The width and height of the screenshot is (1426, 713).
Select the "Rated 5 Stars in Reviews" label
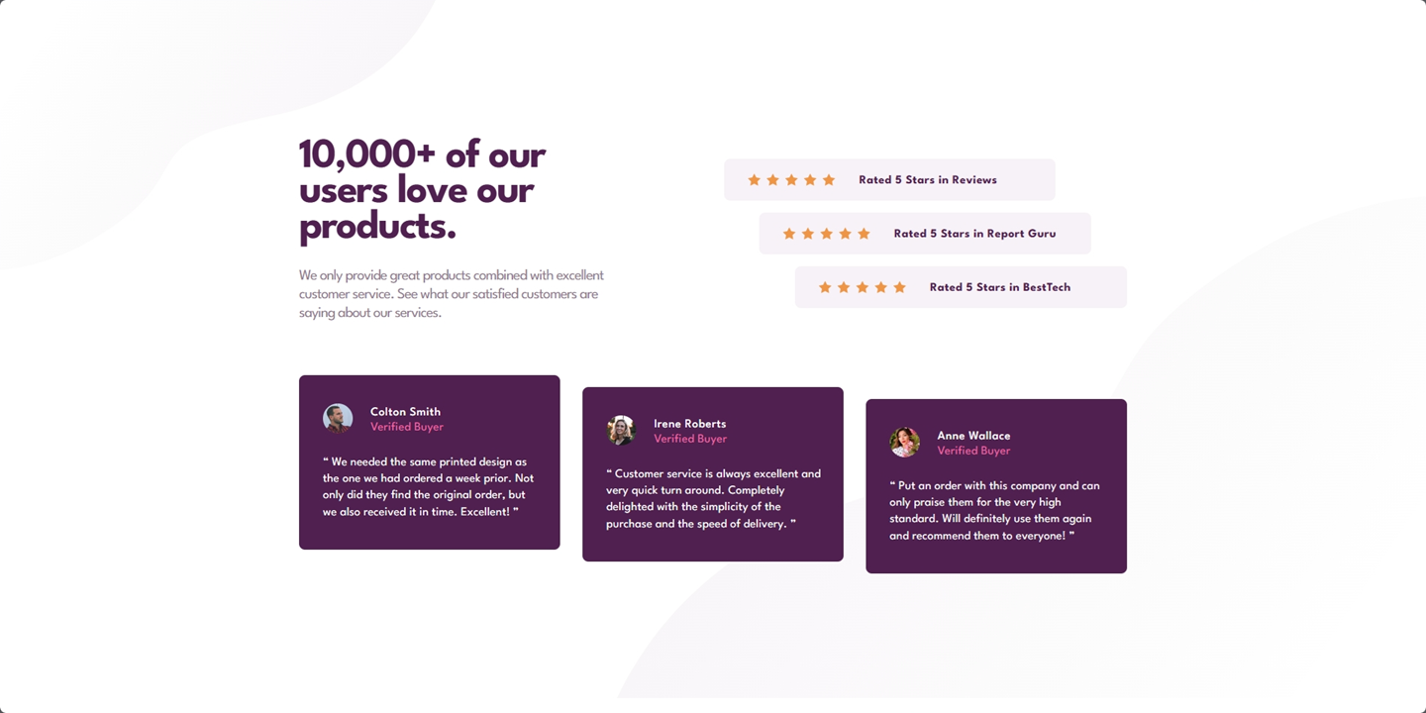[927, 180]
